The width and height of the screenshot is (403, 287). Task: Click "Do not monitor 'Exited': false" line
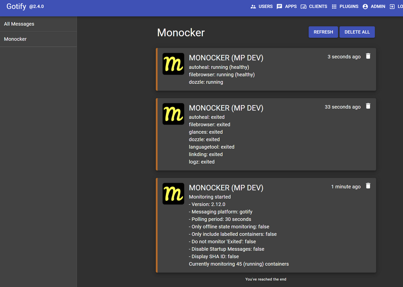click(222, 242)
